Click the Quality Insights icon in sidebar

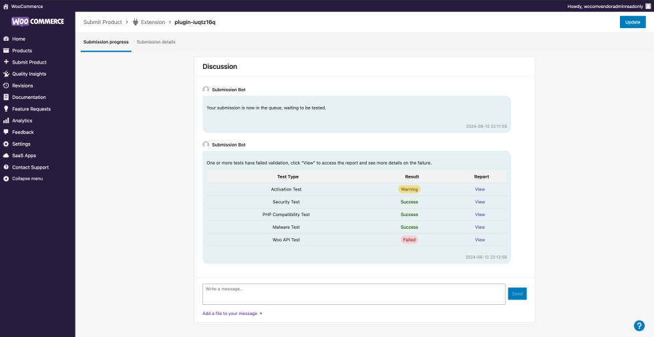[x=6, y=74]
